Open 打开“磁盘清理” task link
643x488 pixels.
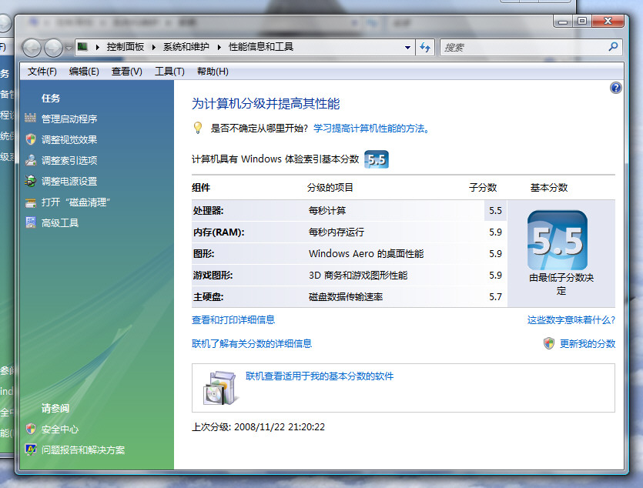76,202
